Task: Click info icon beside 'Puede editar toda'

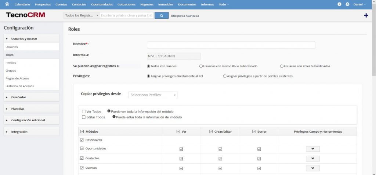Action: click(x=114, y=117)
